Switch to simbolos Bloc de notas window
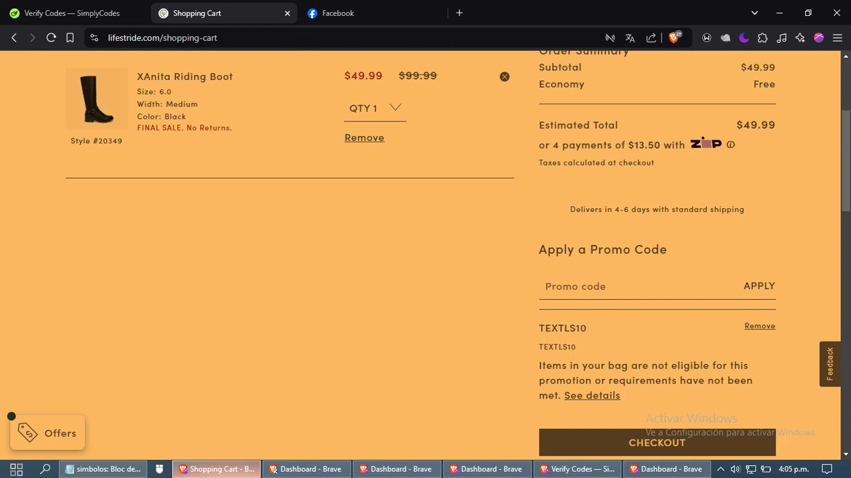Screen dimensions: 851x478 (x=103, y=469)
